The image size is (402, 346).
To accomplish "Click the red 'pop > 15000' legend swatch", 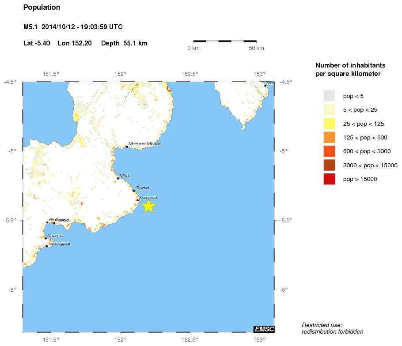I will pos(329,179).
